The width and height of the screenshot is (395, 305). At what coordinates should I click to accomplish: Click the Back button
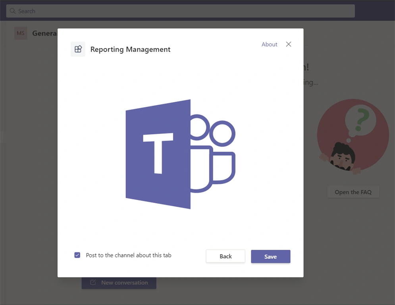225,257
